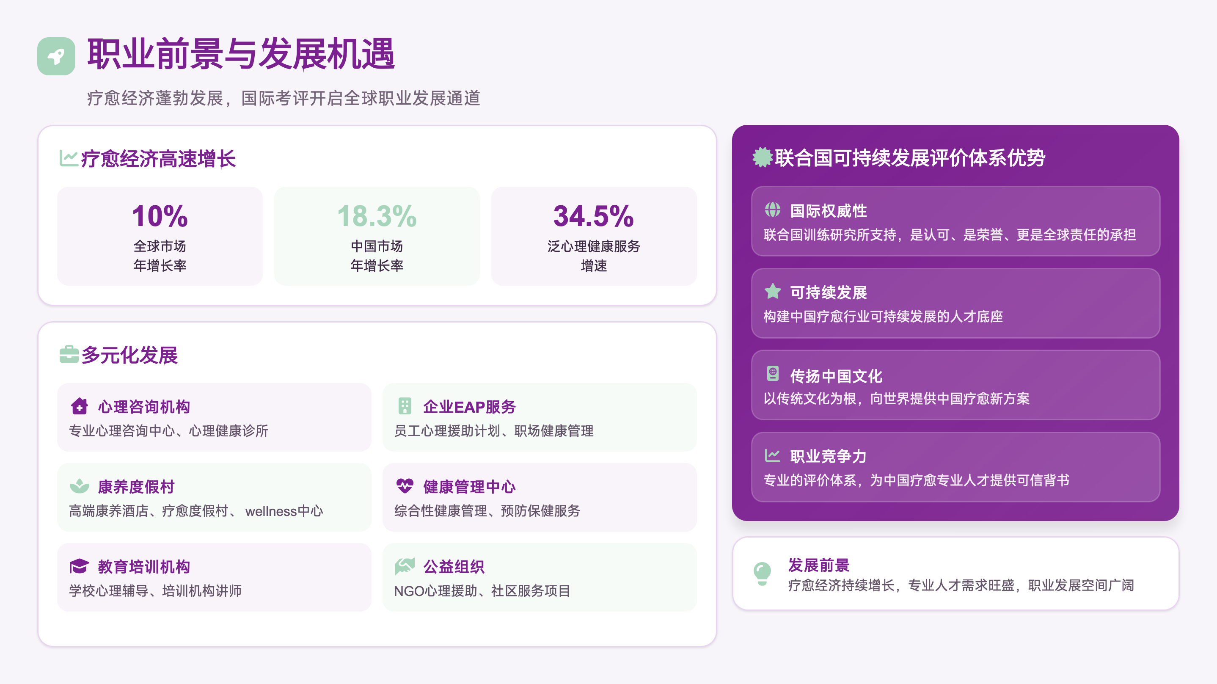Click the heartbeat icon for 健康管理中心
The height and width of the screenshot is (684, 1217).
pyautogui.click(x=405, y=485)
